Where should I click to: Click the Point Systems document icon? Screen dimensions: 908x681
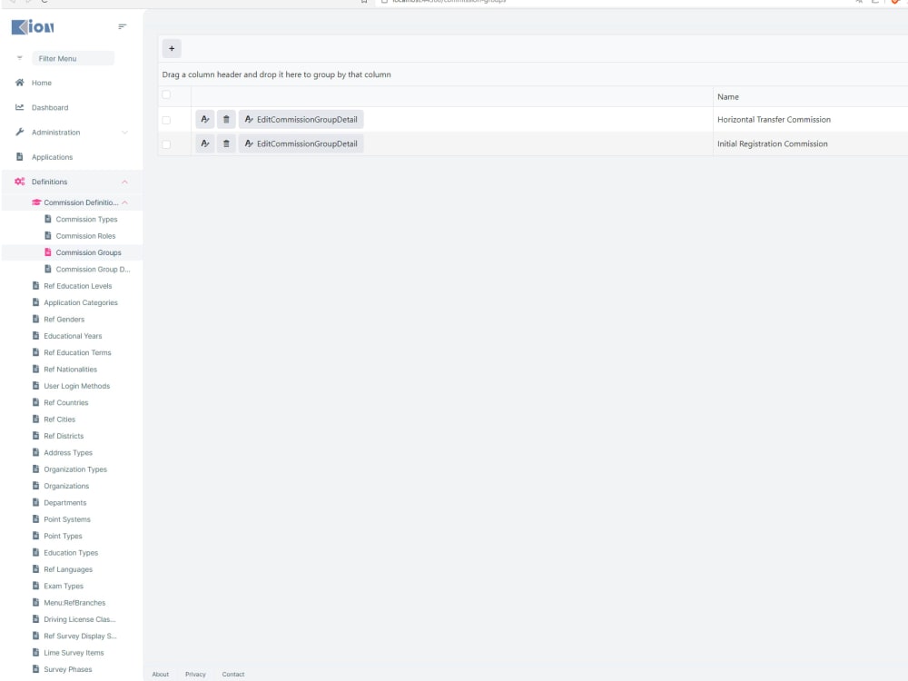click(x=36, y=519)
